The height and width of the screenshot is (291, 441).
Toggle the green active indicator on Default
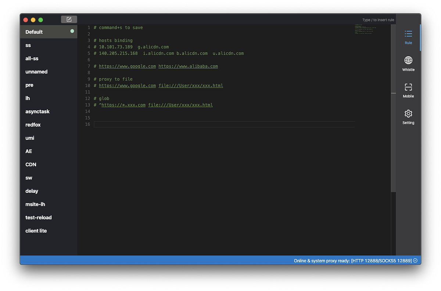pos(72,32)
